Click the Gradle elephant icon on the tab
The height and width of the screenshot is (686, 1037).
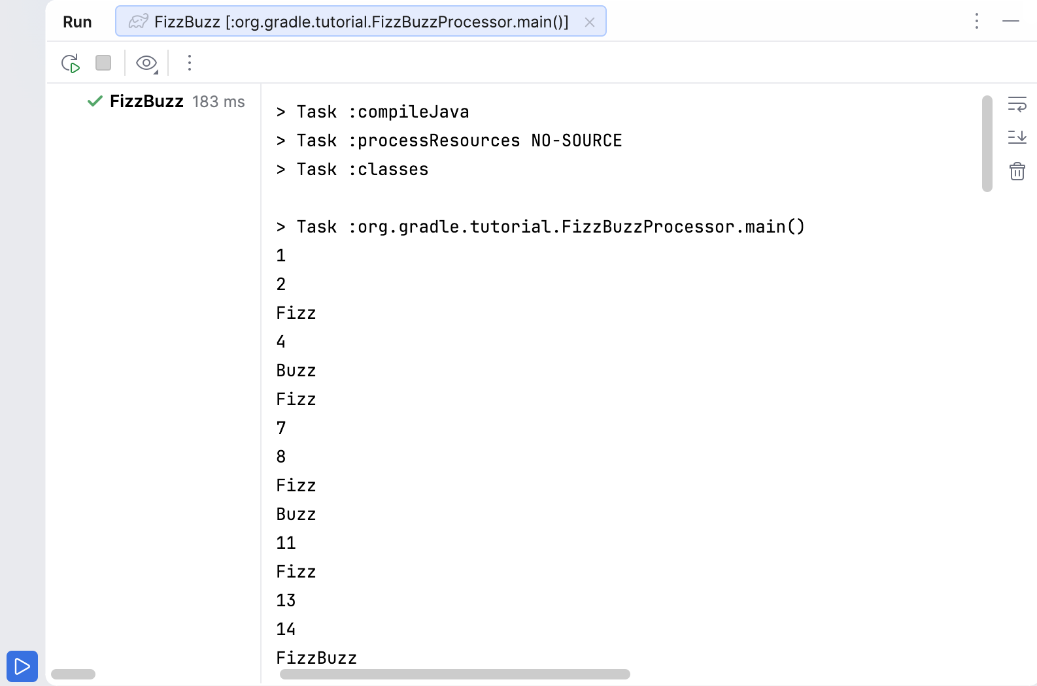[139, 22]
